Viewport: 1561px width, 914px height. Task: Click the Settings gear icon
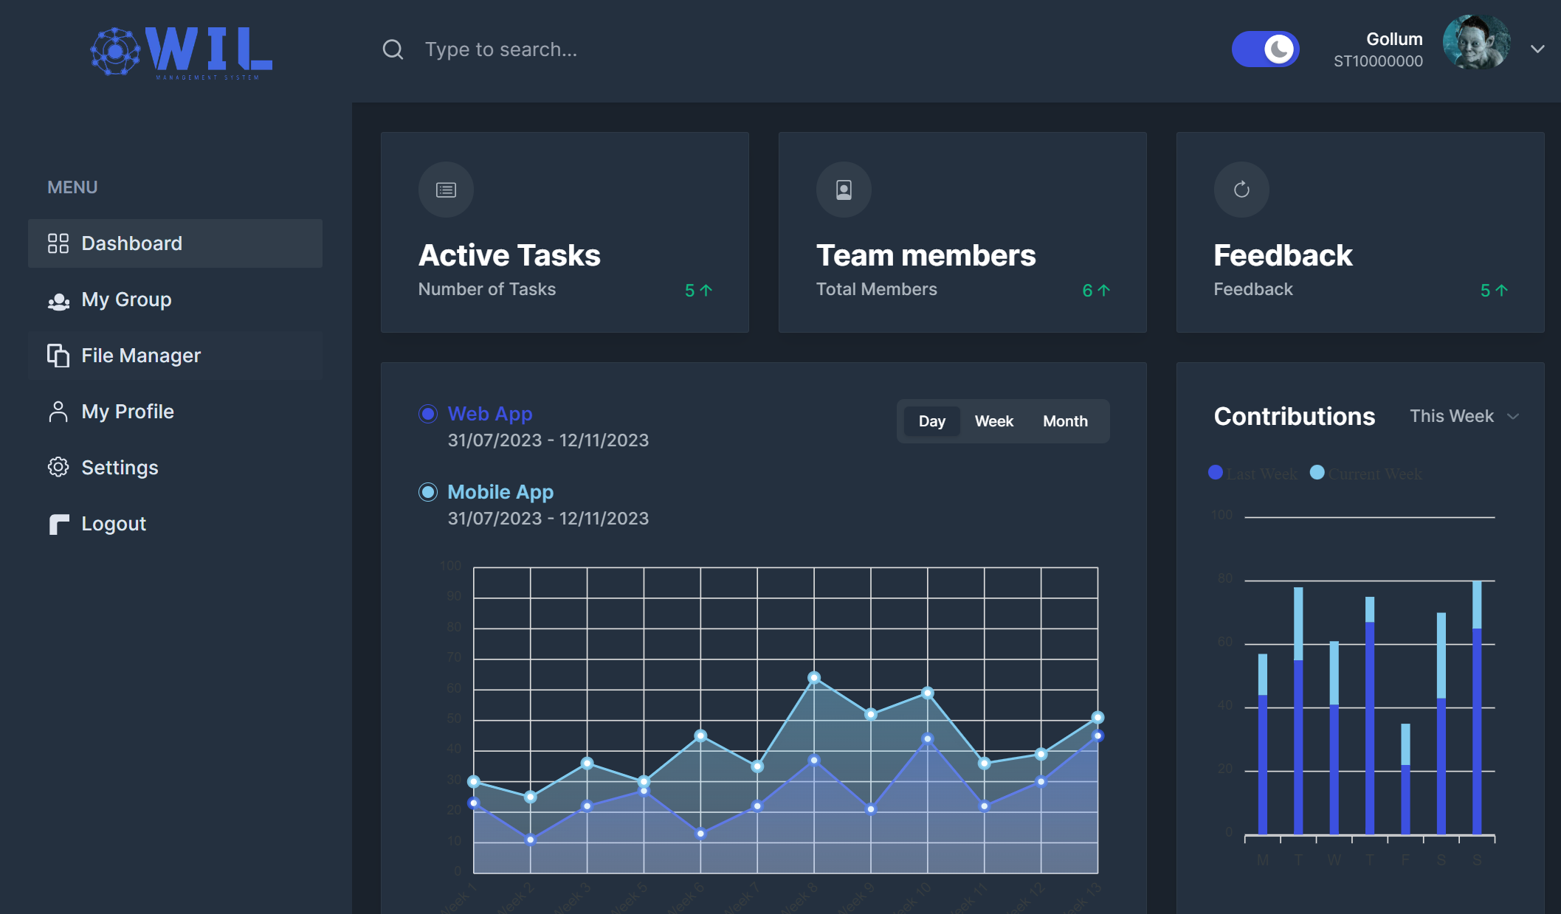[x=58, y=467]
